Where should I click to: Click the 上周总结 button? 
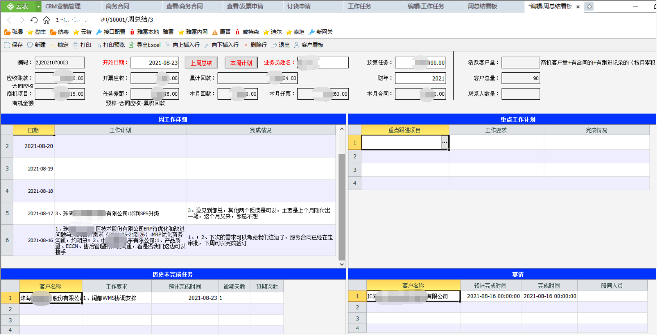[201, 63]
